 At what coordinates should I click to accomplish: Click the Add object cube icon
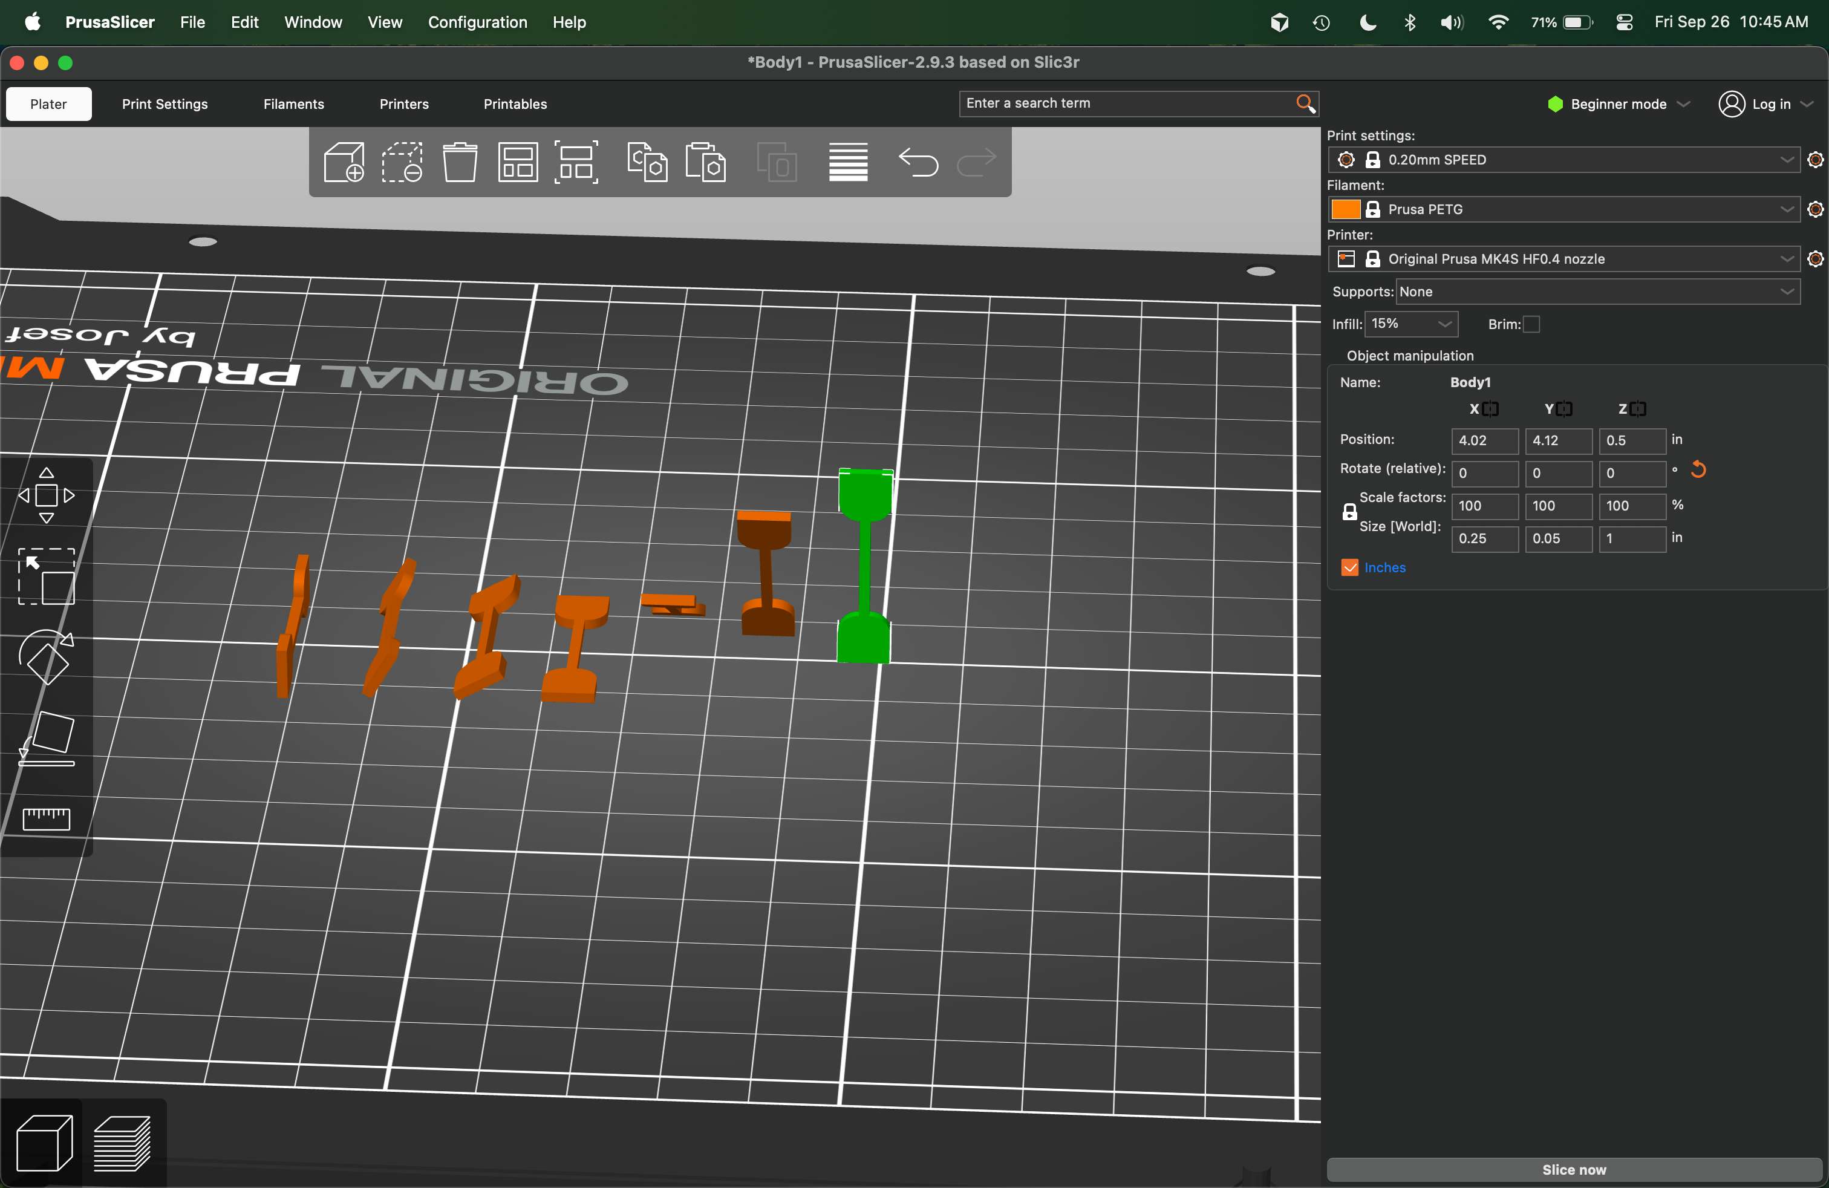344,162
